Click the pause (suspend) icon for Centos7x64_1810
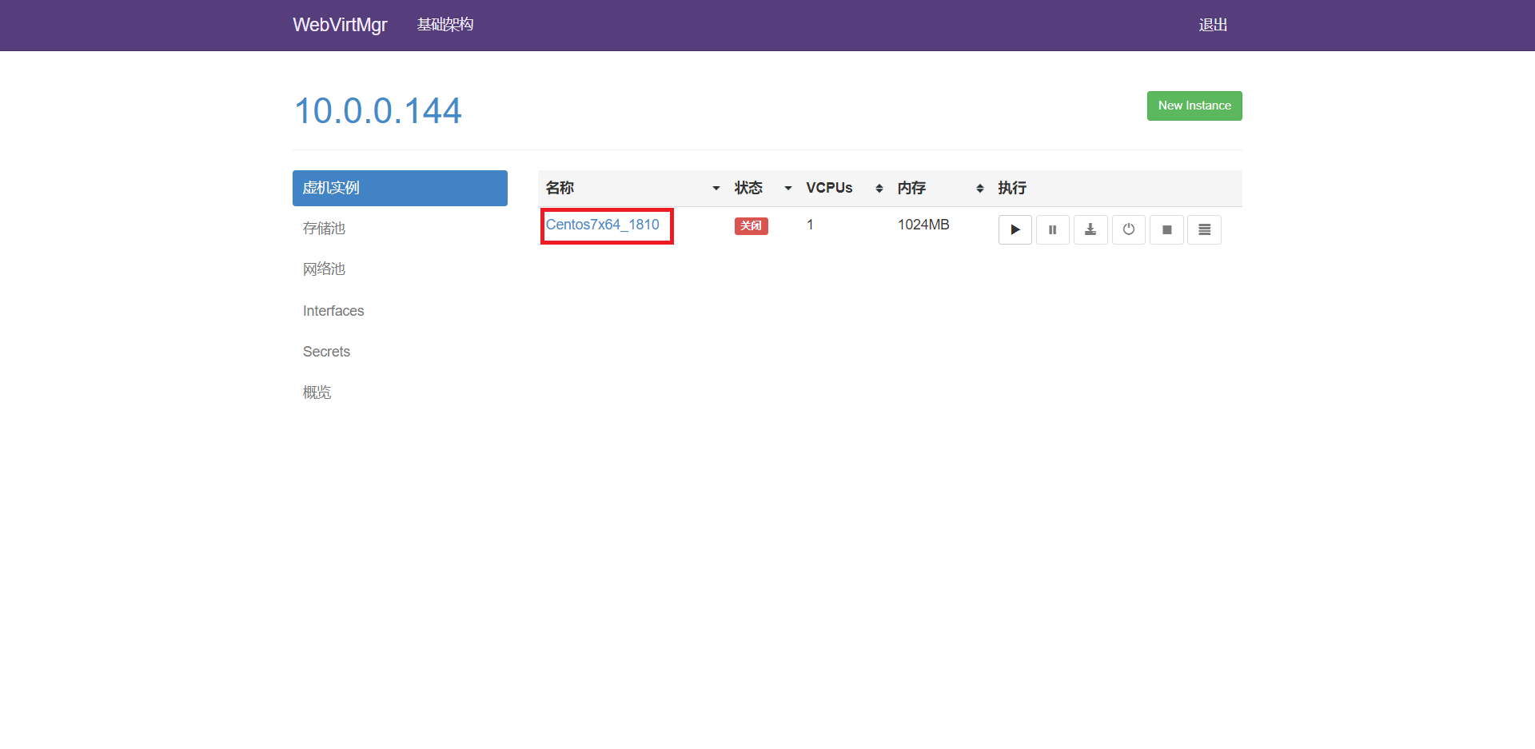The width and height of the screenshot is (1535, 749). click(x=1052, y=229)
